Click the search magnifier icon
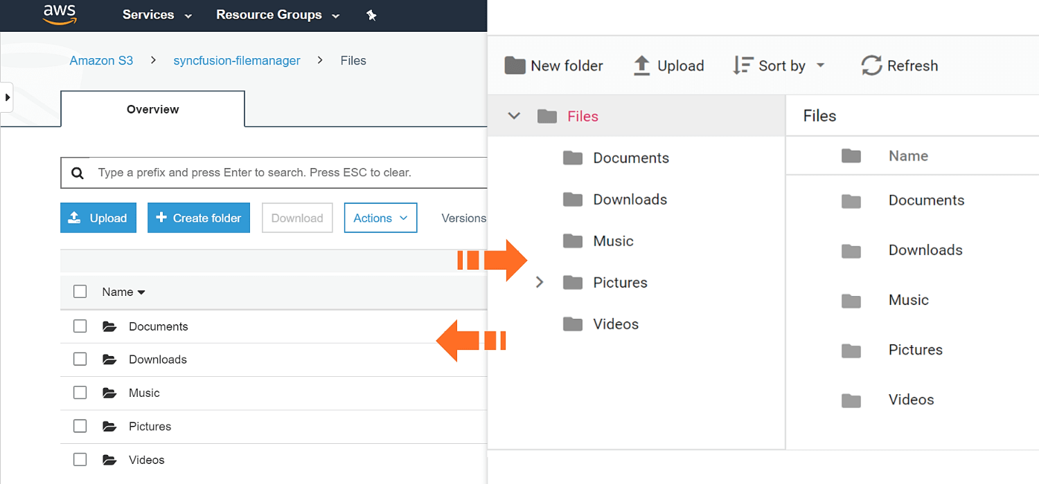The height and width of the screenshot is (484, 1039). [78, 173]
